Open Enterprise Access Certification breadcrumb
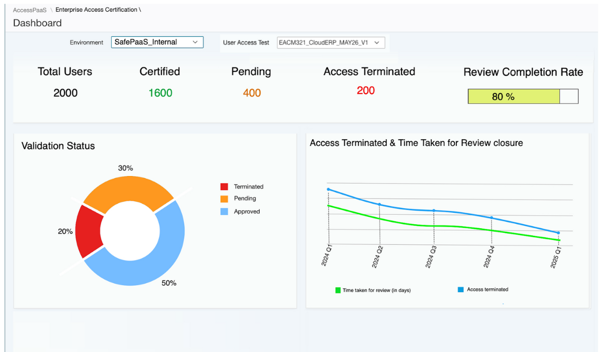 tap(96, 10)
